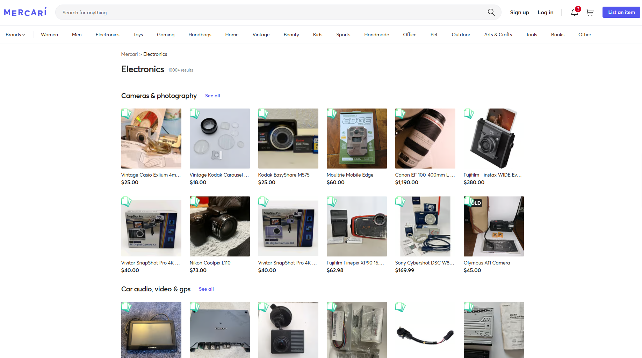Click badge icon on Moultrie Mobile Edge listing
Screen dimensions: 642x358
pos(332,114)
